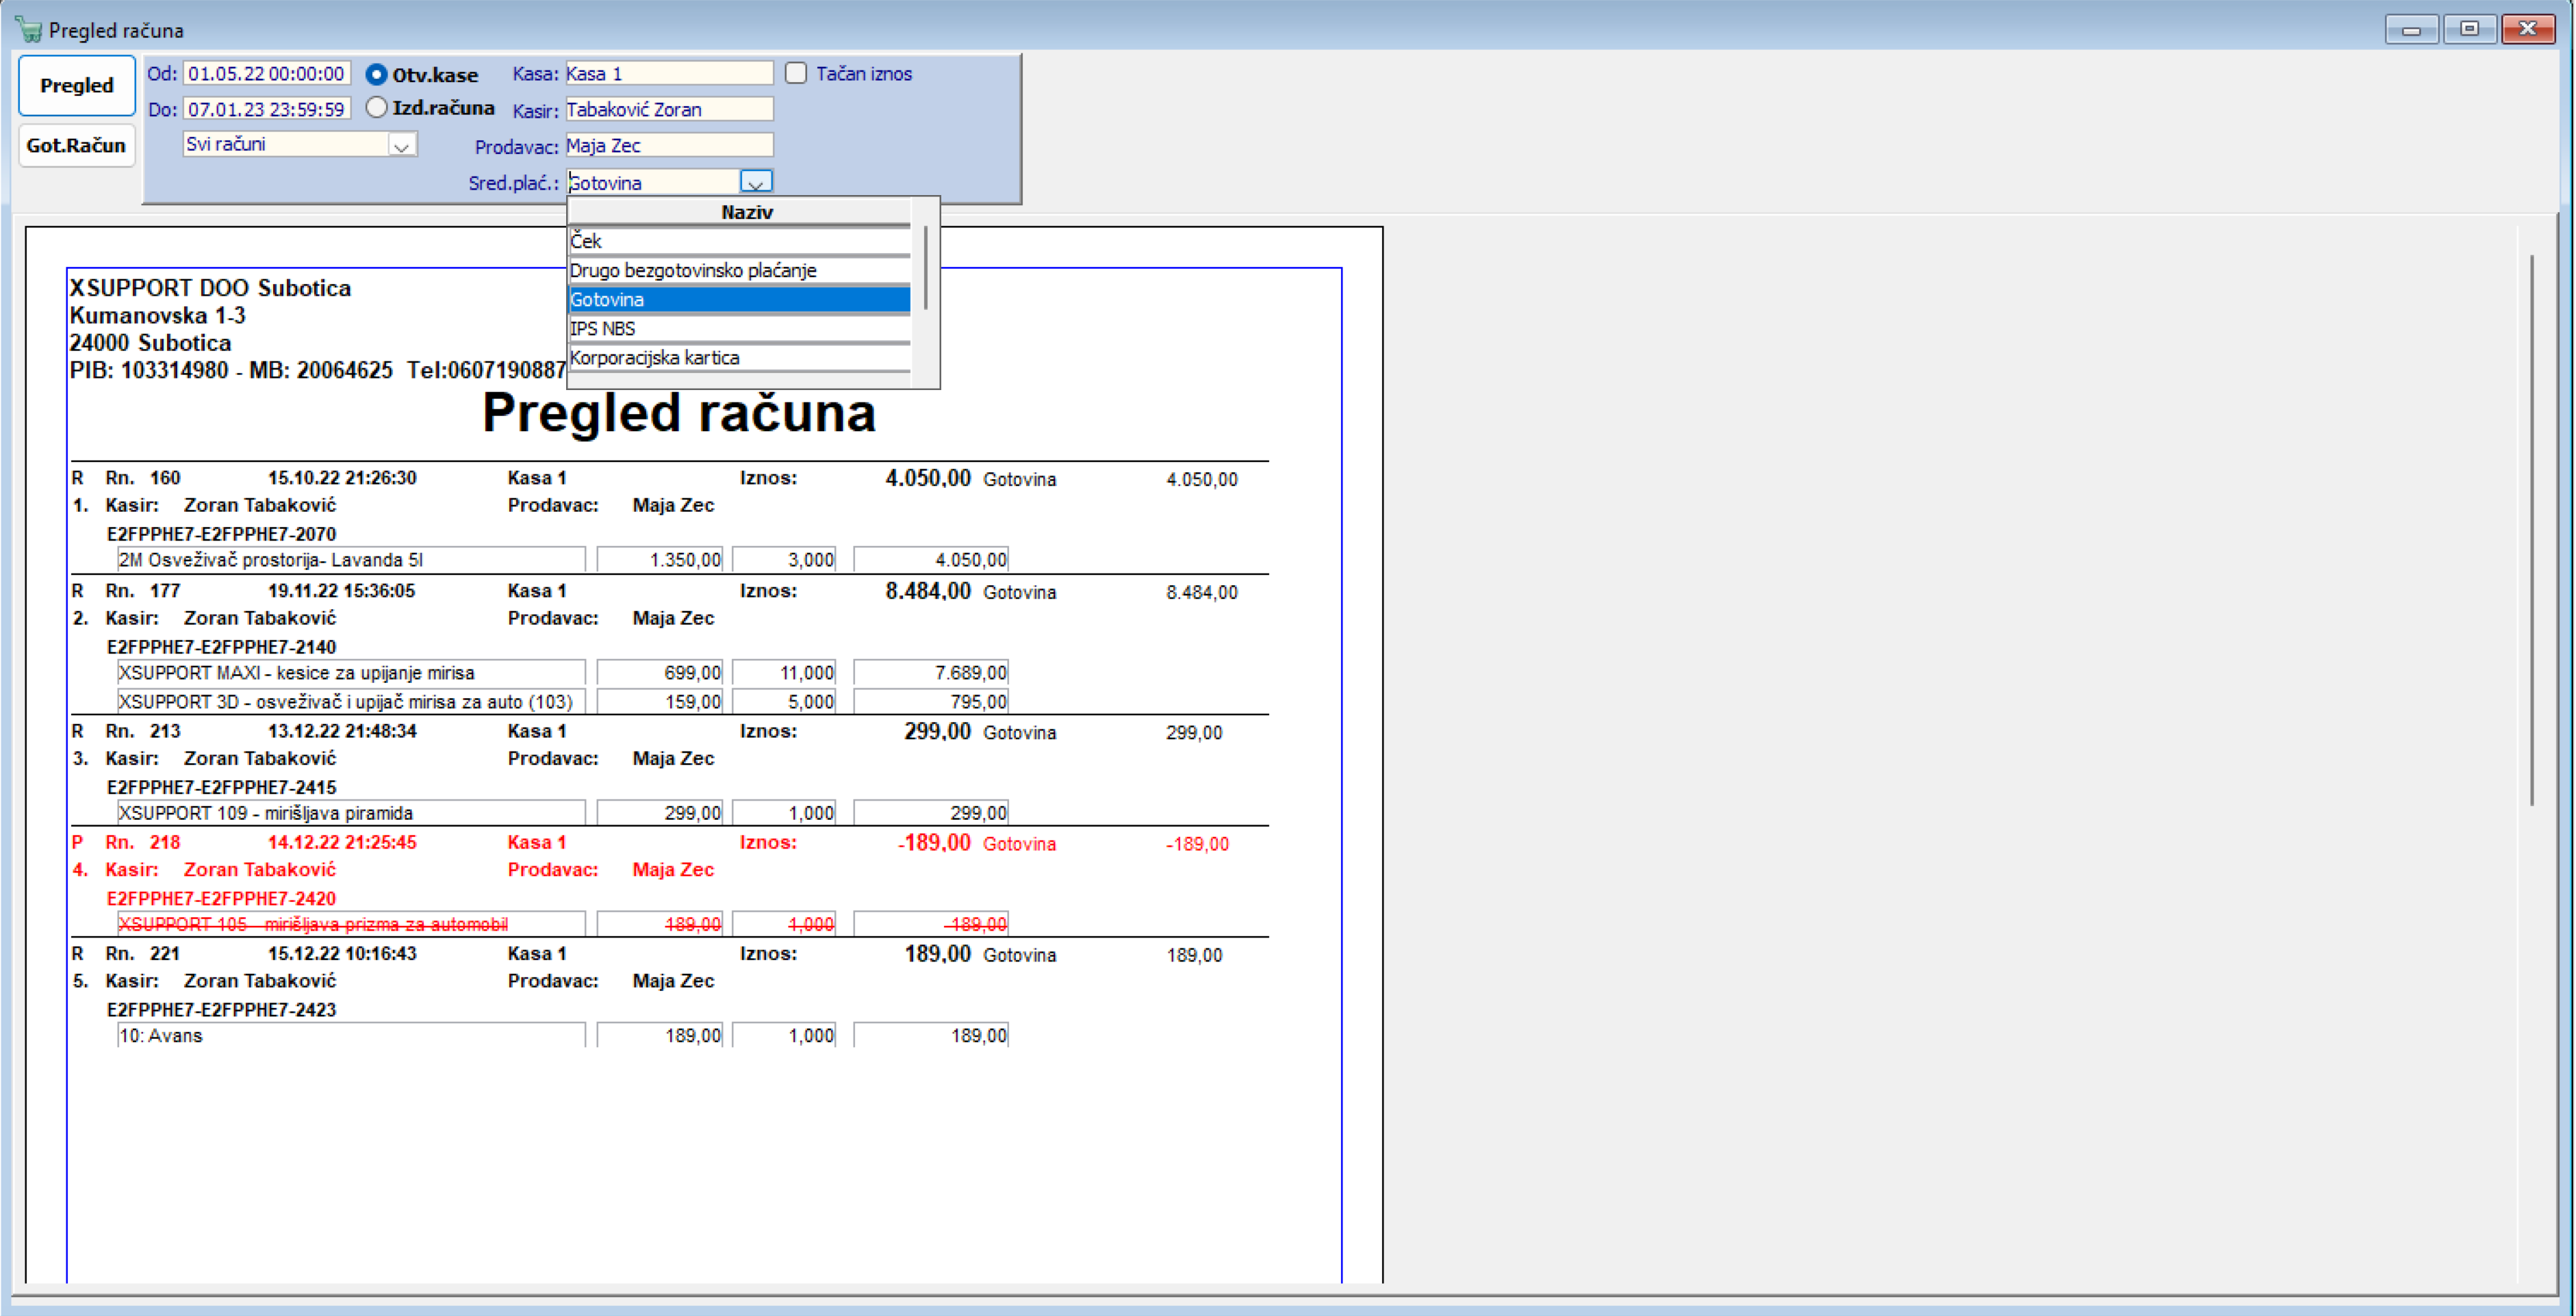Click the Got.Račun button

click(x=77, y=146)
